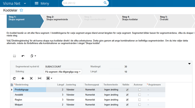This screenshot has width=195, height=108.
Task: Add a new segment row
Action: [23, 78]
